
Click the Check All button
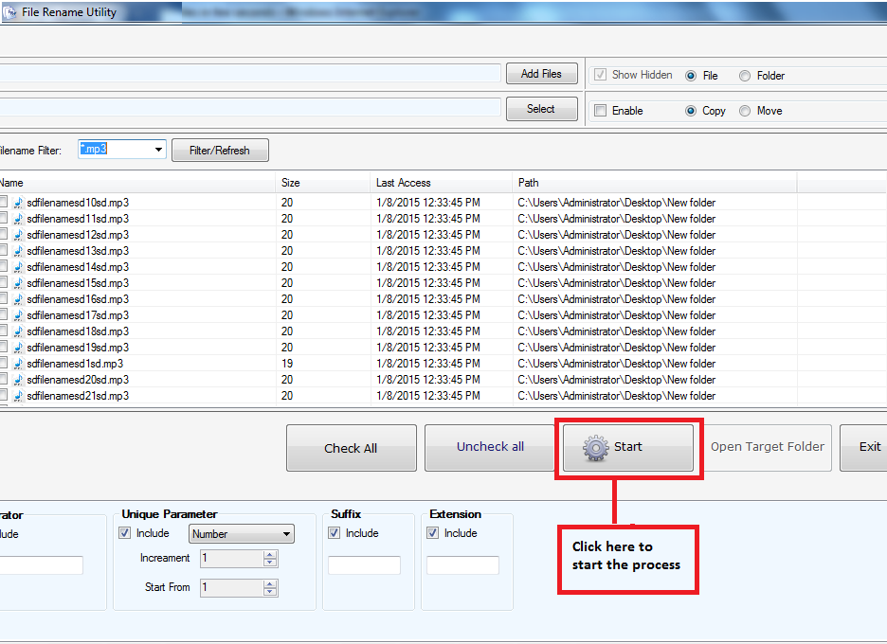[352, 448]
